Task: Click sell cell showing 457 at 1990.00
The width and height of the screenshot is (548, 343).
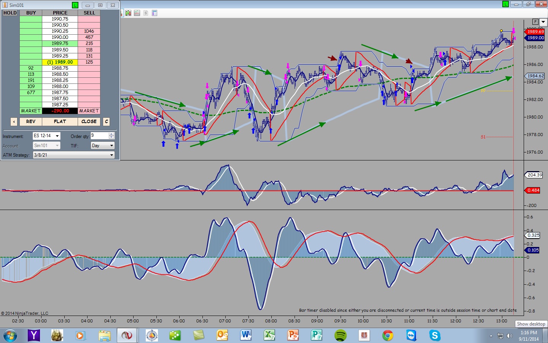Action: point(89,37)
